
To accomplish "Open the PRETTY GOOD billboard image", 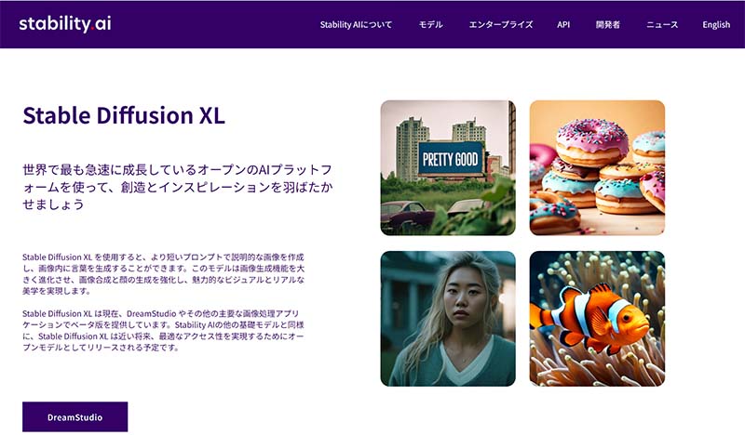I will (448, 168).
